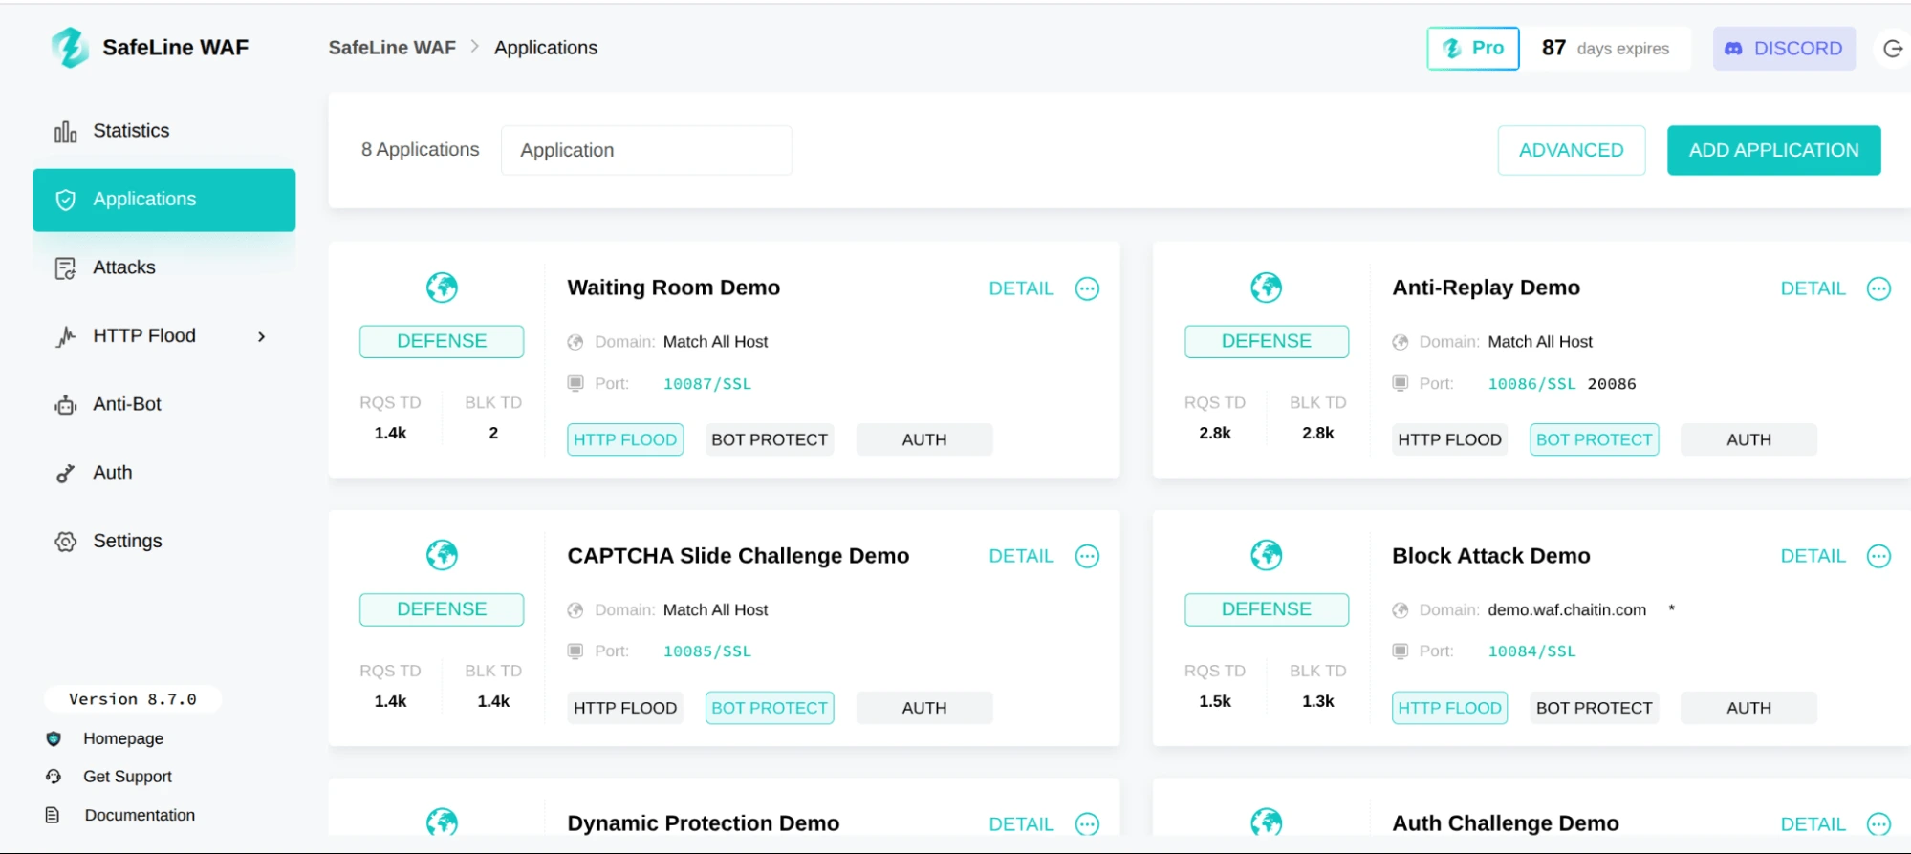
Task: Open more options for Dynamic Protection Demo
Action: (1087, 823)
